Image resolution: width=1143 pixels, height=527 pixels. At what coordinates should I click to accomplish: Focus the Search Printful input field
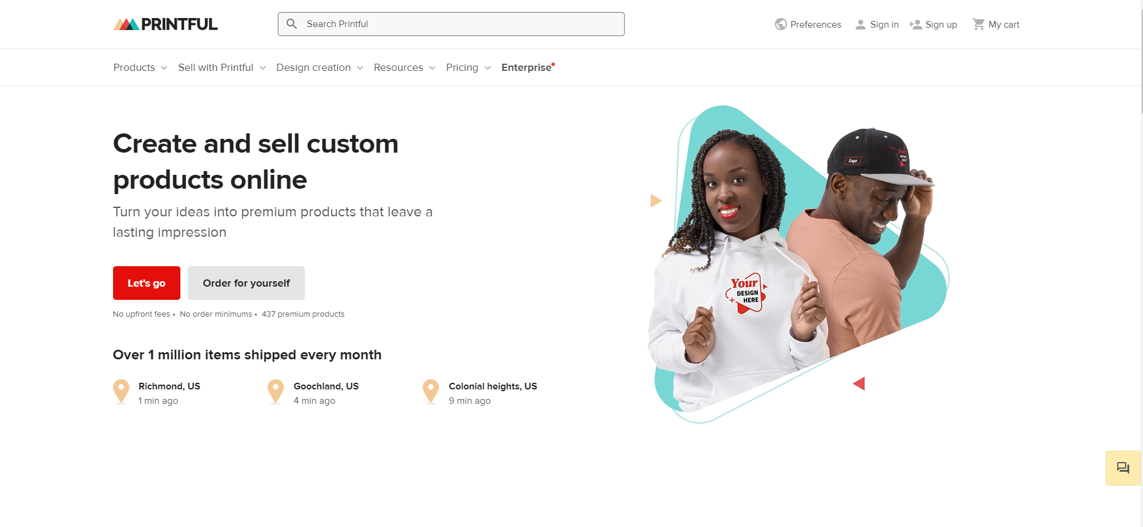[451, 24]
